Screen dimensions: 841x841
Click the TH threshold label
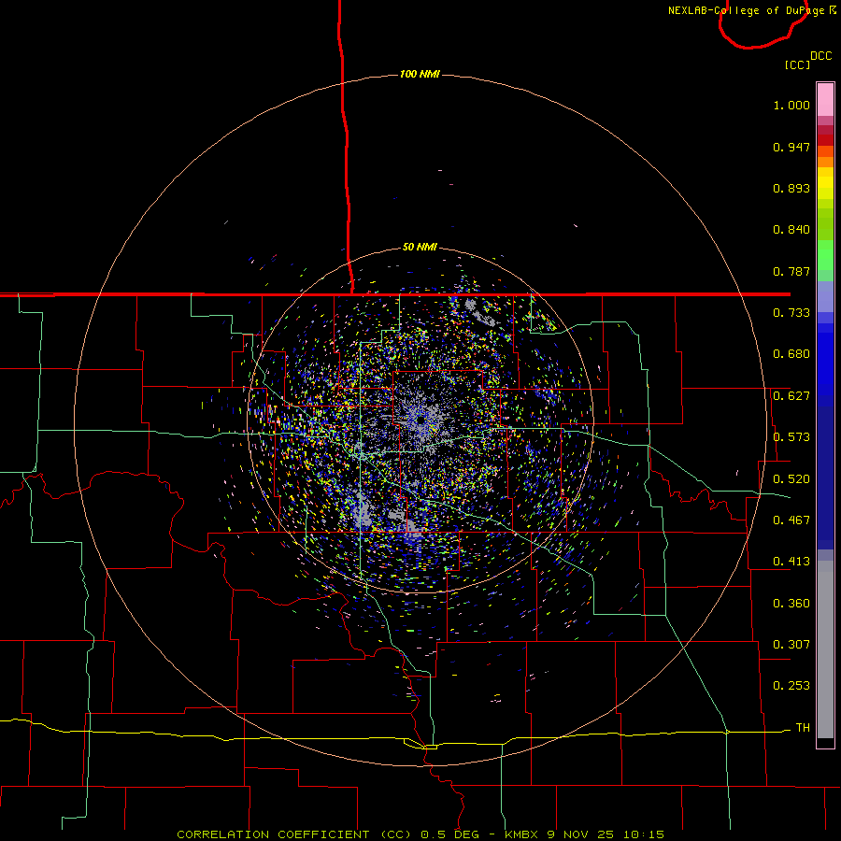(x=803, y=728)
